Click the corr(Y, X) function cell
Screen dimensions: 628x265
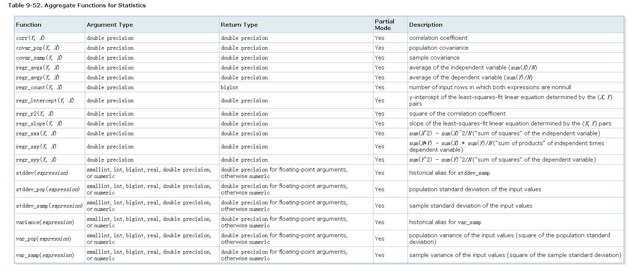point(30,38)
